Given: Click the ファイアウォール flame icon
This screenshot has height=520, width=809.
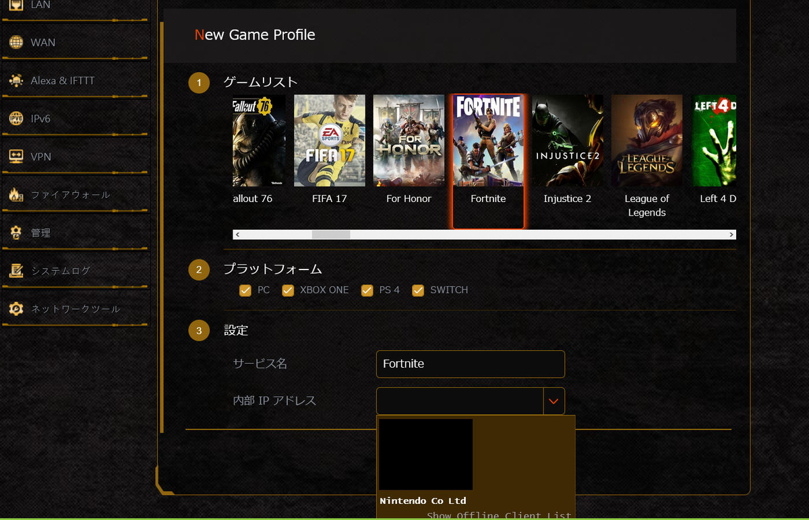Looking at the screenshot, I should [x=16, y=195].
